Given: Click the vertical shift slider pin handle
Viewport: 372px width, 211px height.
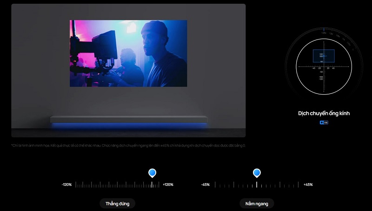Looking at the screenshot, I should pos(152,173).
